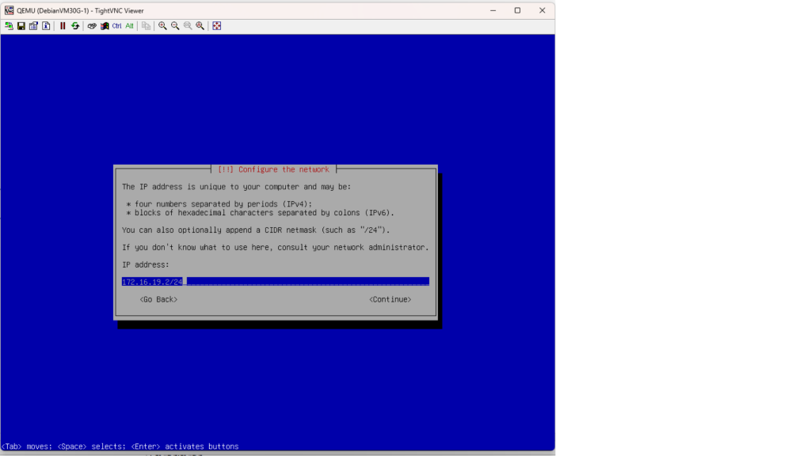Click the IP address input field
Screen dimensions: 811x456
pyautogui.click(x=275, y=281)
